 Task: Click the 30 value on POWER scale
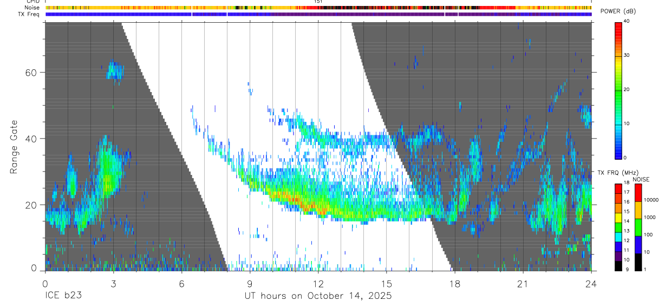627,55
